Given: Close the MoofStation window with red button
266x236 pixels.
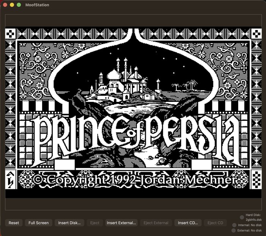Looking at the screenshot, I should [x=5, y=5].
